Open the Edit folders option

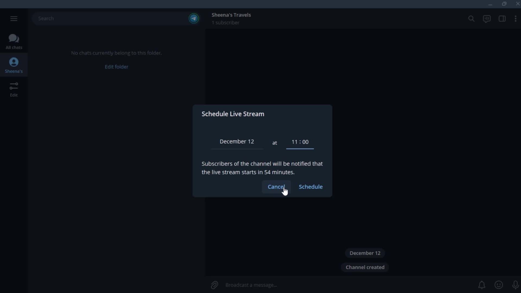tap(14, 90)
